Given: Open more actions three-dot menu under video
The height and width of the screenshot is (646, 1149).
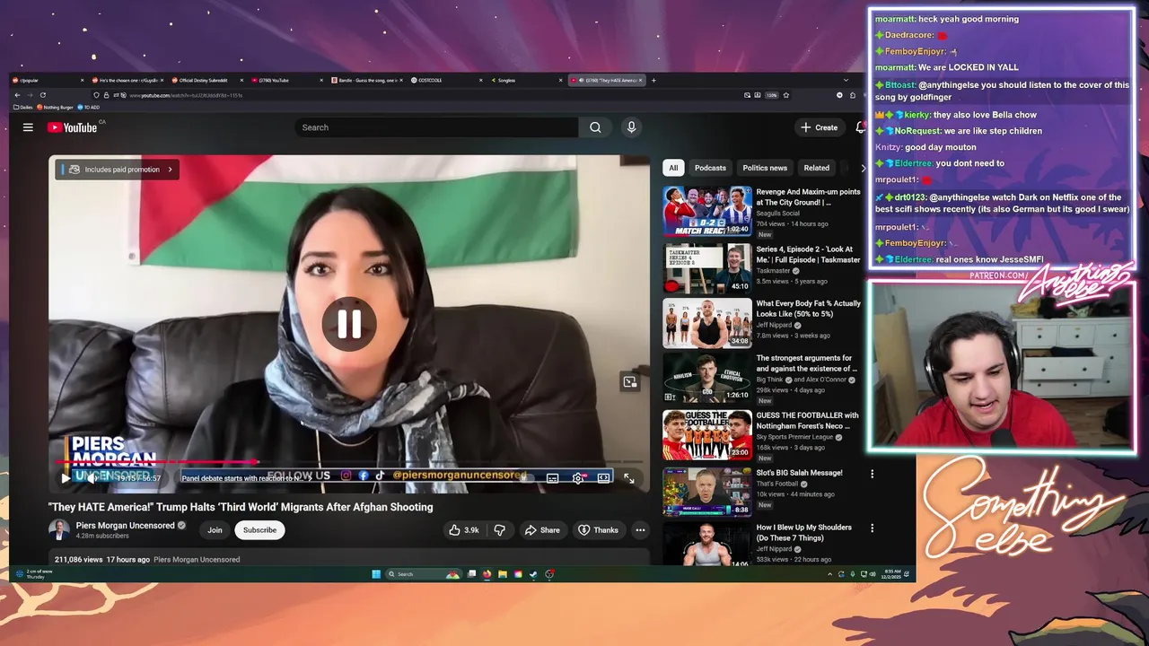Looking at the screenshot, I should tap(640, 530).
